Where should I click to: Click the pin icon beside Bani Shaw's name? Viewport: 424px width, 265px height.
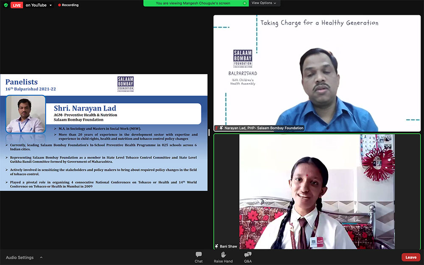(217, 246)
